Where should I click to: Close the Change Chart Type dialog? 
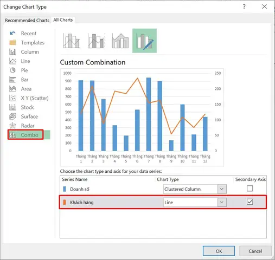(x=264, y=6)
